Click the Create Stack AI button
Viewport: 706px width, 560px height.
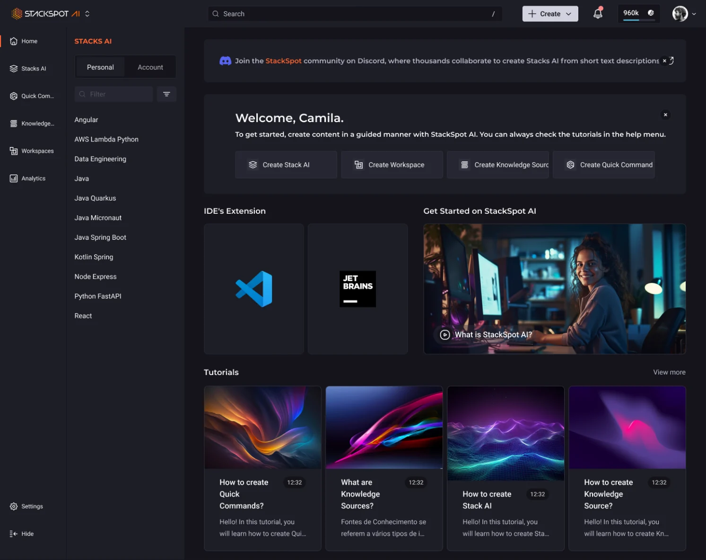[x=286, y=165]
